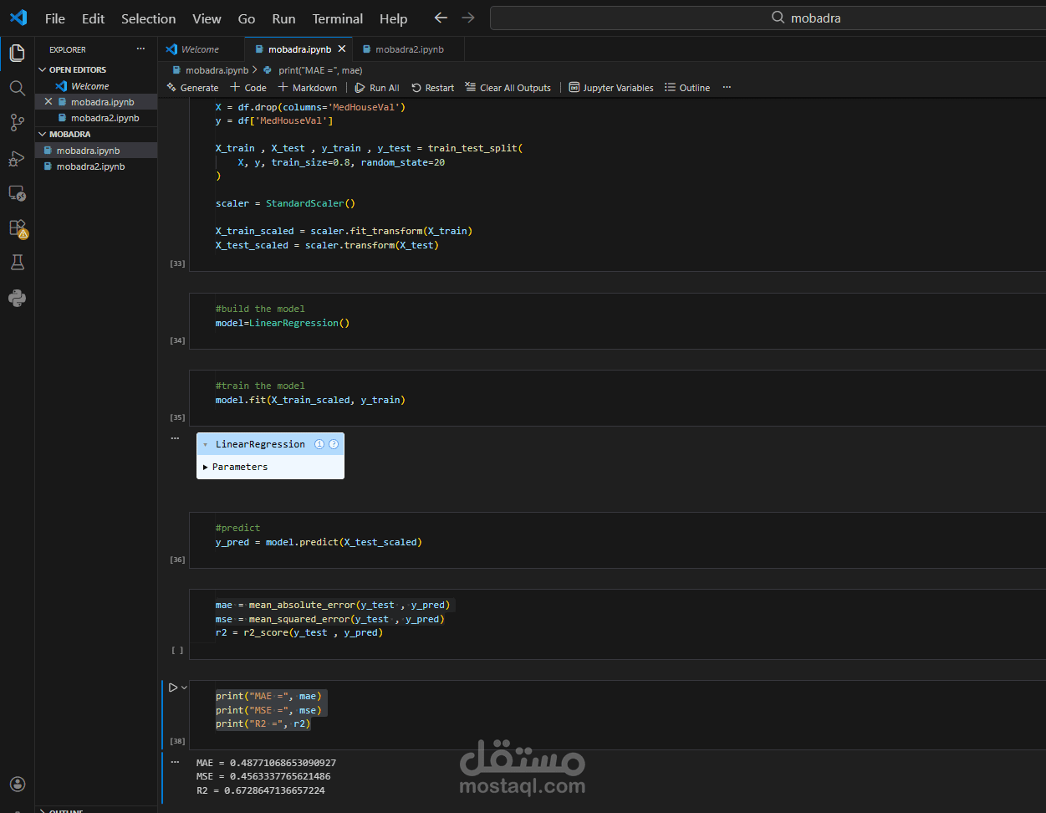Click print("MAE =", mae) breadcrumb

pyautogui.click(x=313, y=70)
